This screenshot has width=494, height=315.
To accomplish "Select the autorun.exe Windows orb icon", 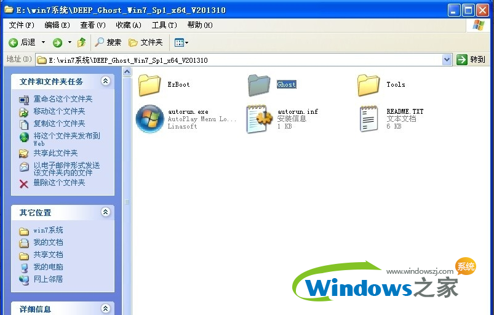I will point(149,119).
